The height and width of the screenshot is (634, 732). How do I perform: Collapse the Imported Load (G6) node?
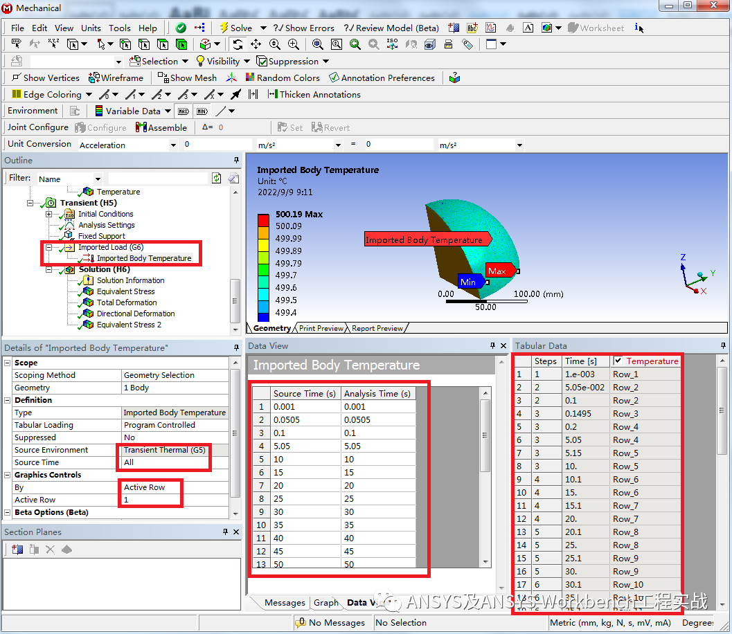[48, 247]
